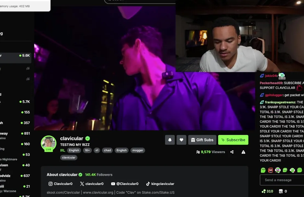Screen dimensions: 304x197
Task: Select the sidebar channel with 160 viewers
Action: tap(16, 146)
